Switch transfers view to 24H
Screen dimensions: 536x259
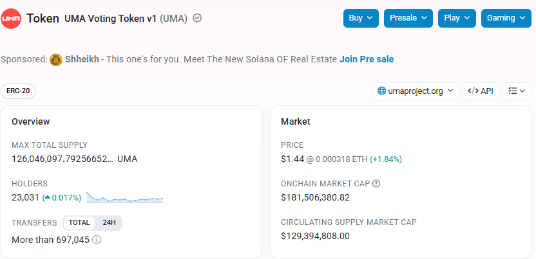click(x=109, y=223)
